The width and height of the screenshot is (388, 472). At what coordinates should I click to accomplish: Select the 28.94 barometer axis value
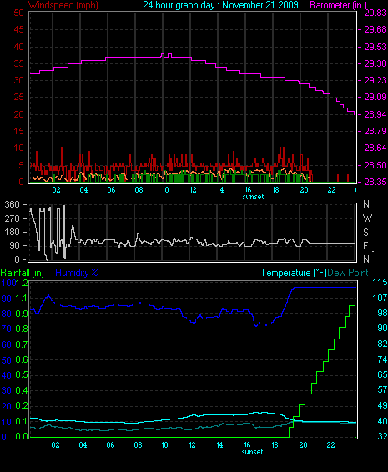(375, 114)
